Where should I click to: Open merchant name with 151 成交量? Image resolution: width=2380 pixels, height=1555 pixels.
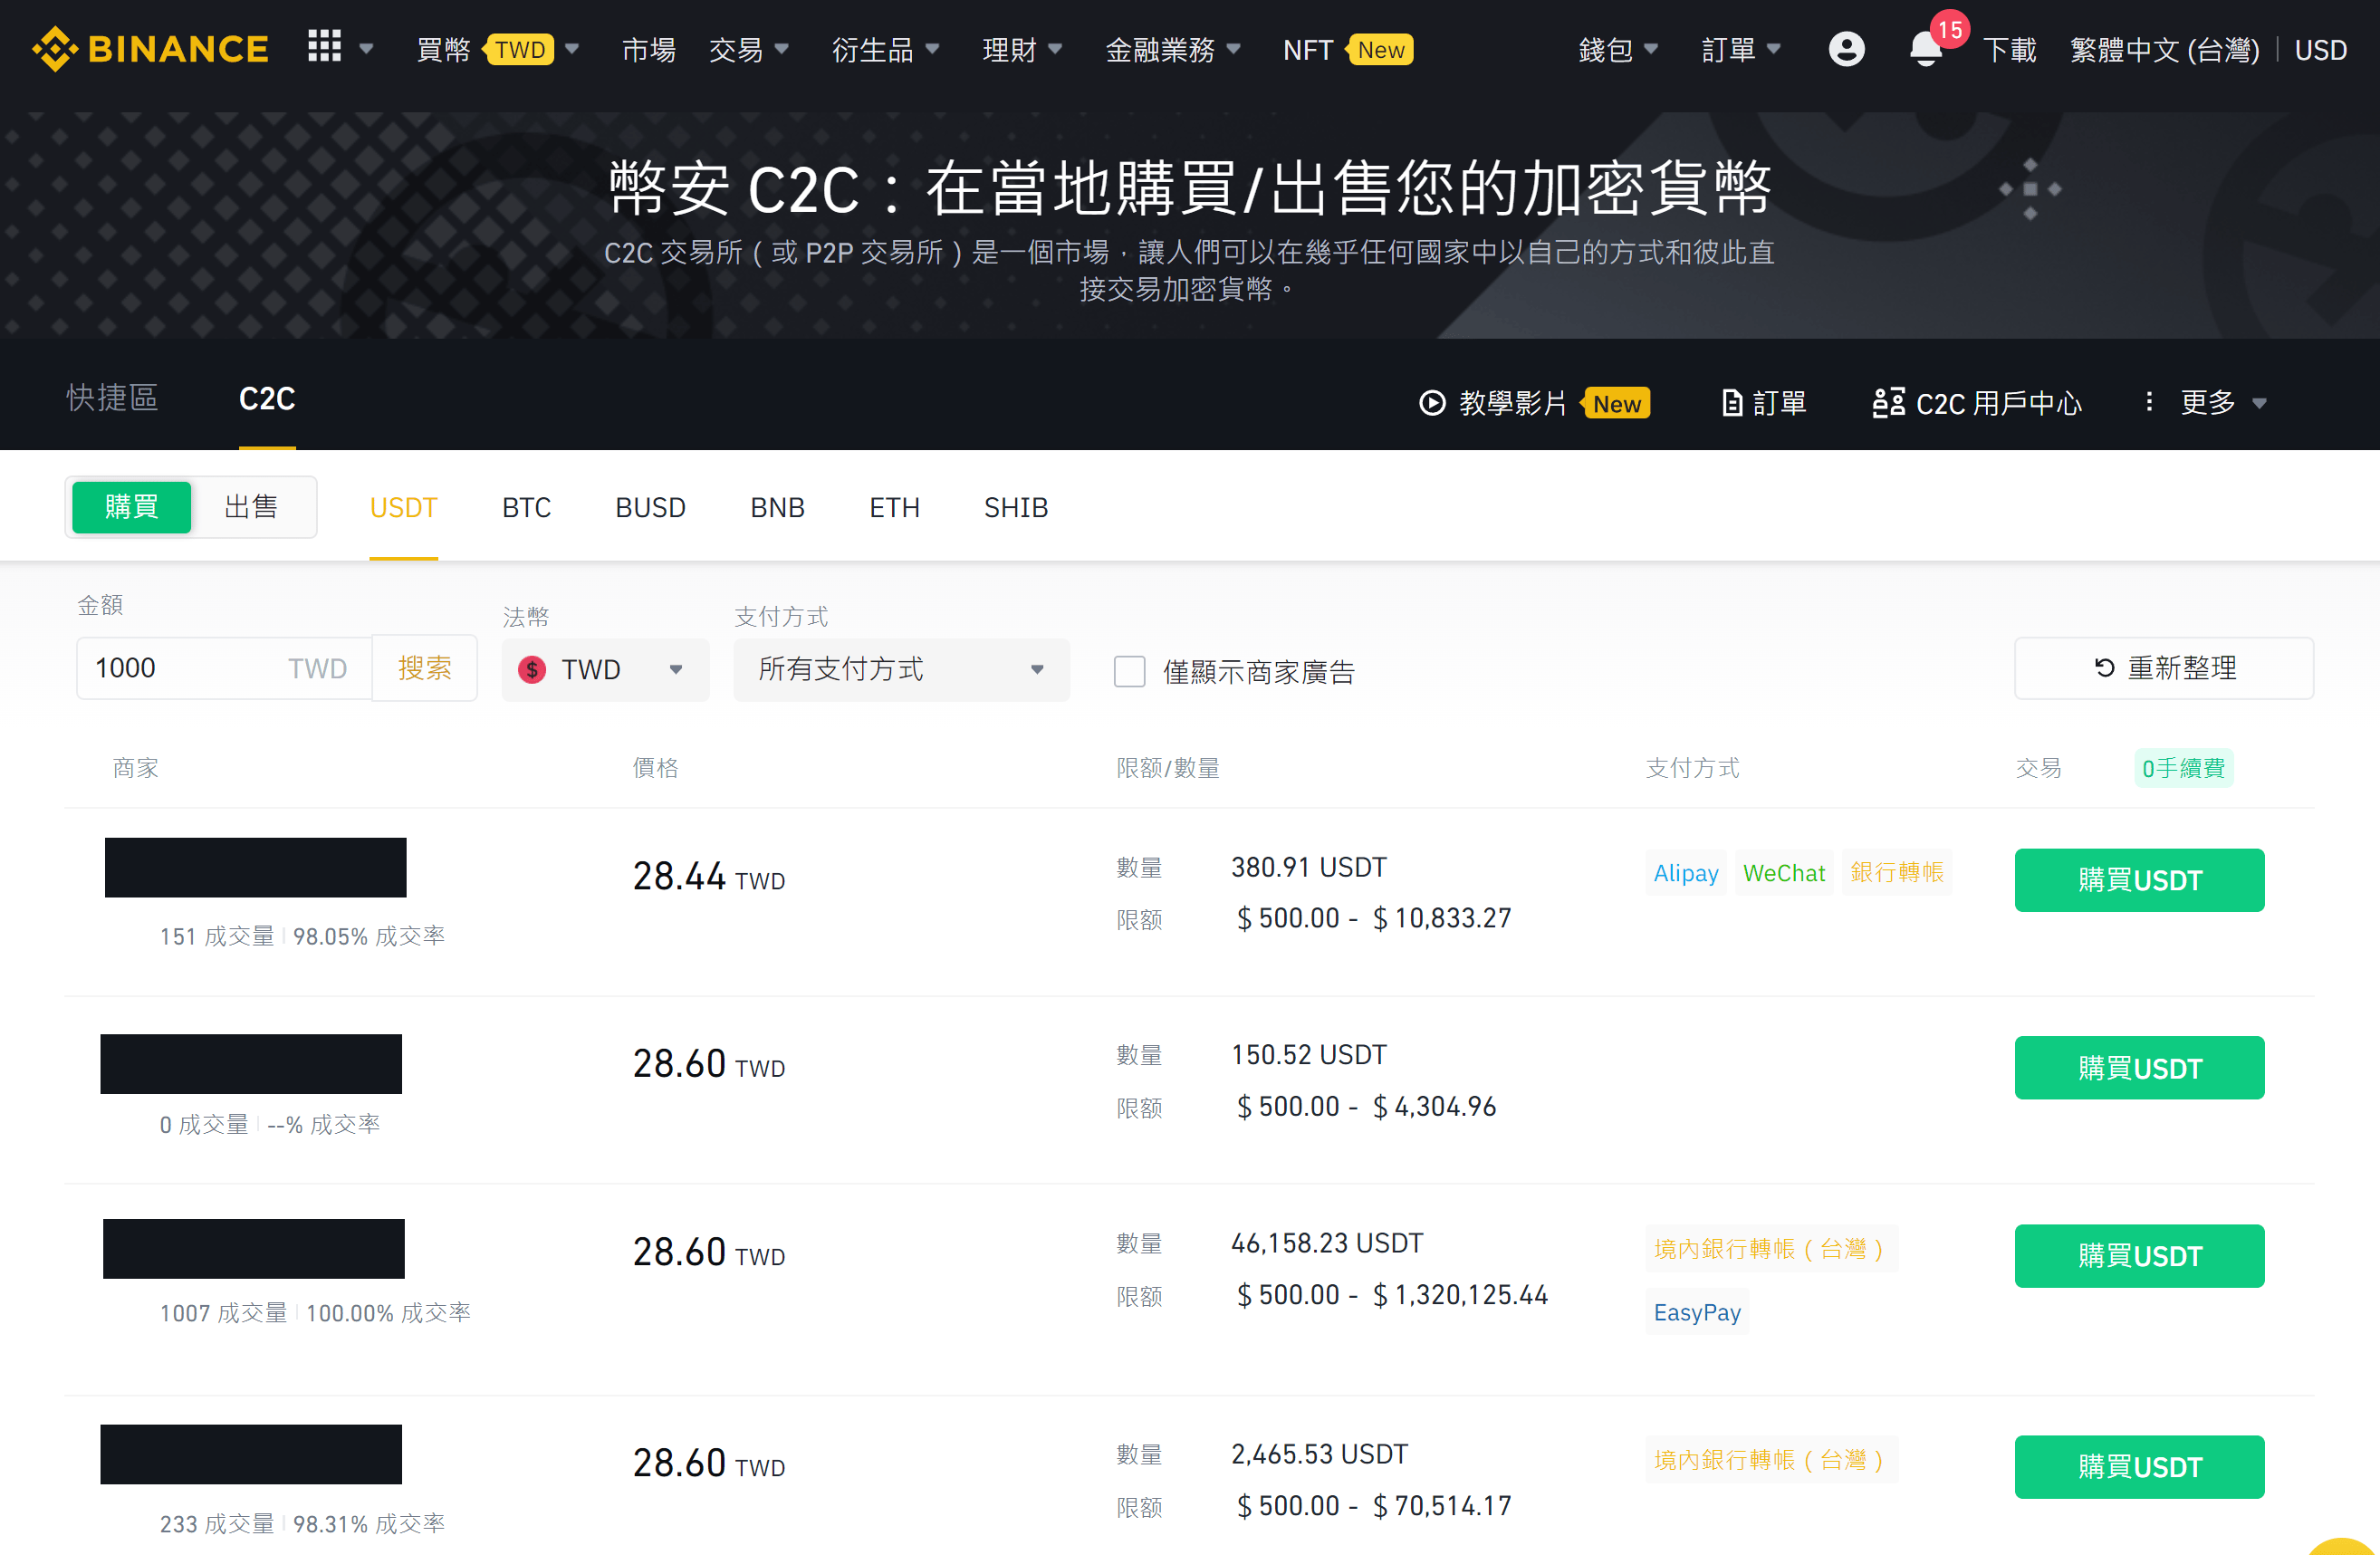(x=255, y=867)
